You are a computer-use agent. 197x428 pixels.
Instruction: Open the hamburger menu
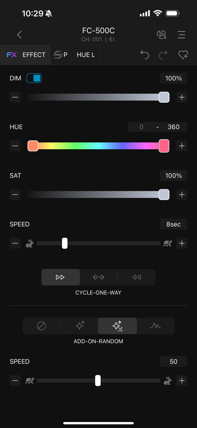coord(181,35)
